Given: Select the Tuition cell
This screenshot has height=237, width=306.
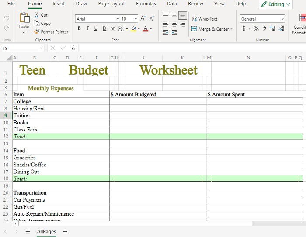Looking at the screenshot, I should tap(61, 116).
